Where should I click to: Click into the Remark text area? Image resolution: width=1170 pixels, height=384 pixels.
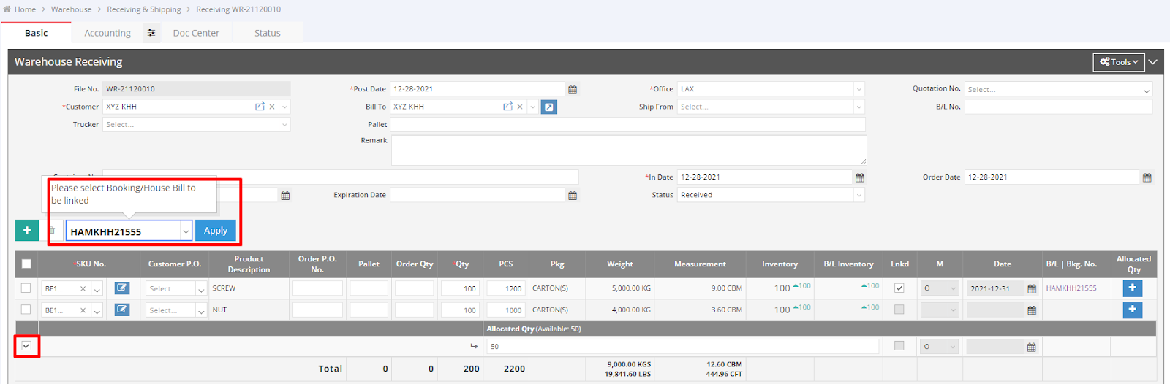(x=628, y=150)
